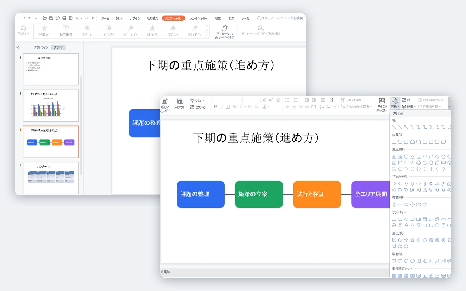Open the レイアウト dropdown
The image size is (466, 291).
(180, 104)
